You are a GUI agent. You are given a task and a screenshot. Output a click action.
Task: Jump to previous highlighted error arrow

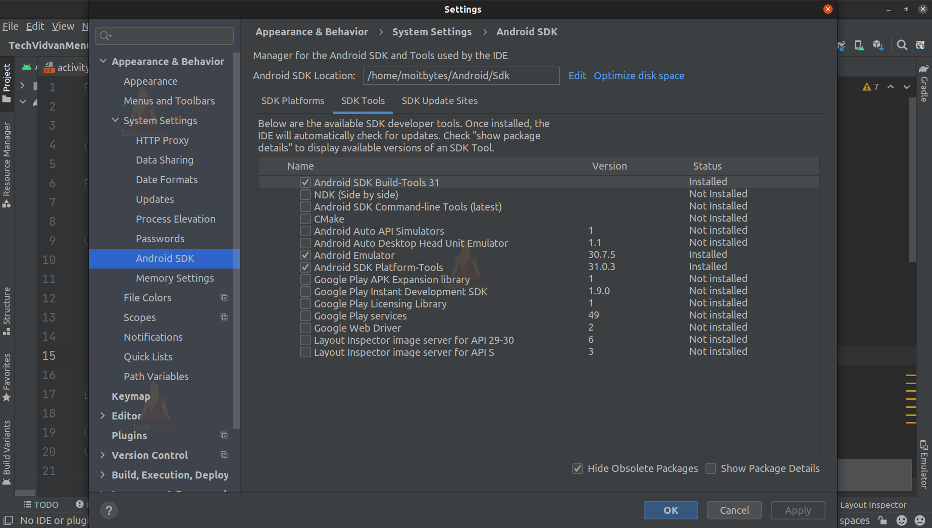point(891,87)
